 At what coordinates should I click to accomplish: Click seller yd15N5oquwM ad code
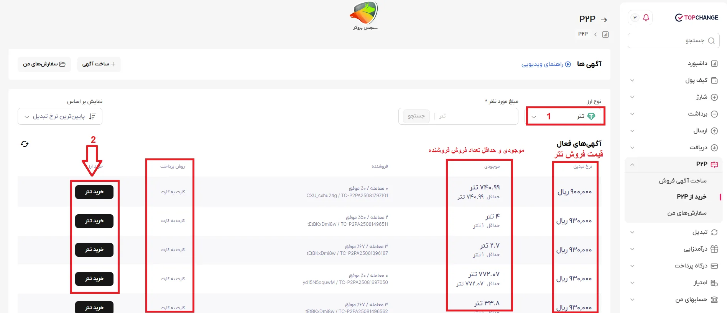345,282
